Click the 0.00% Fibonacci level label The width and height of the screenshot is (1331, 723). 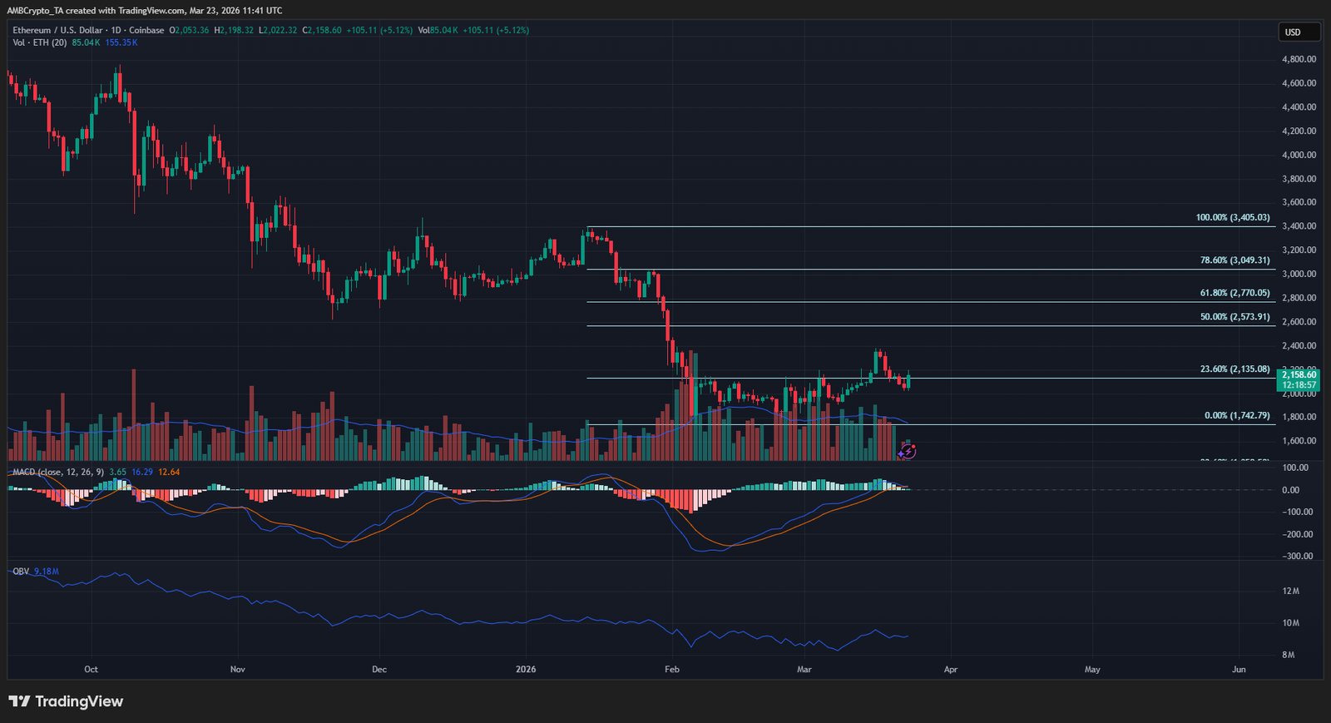1237,415
